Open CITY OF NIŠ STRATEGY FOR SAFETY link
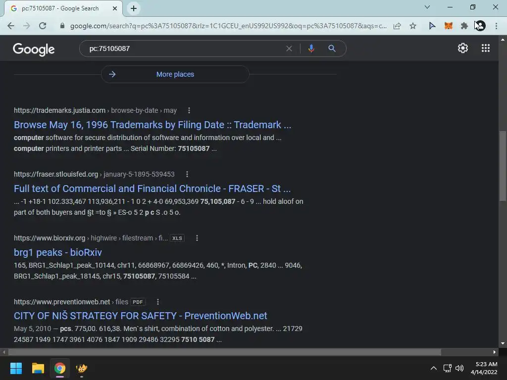The height and width of the screenshot is (380, 507). pyautogui.click(x=140, y=316)
